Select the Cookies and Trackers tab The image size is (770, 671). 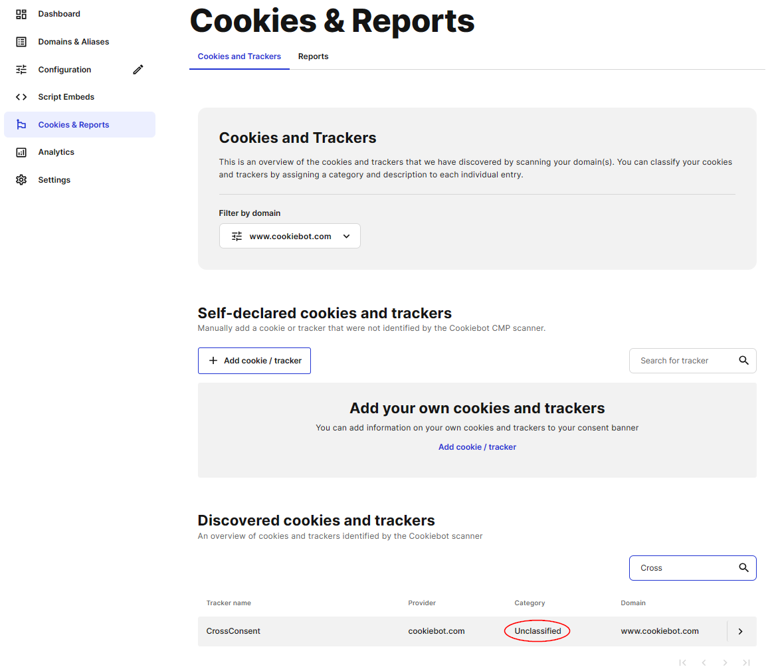click(x=239, y=56)
